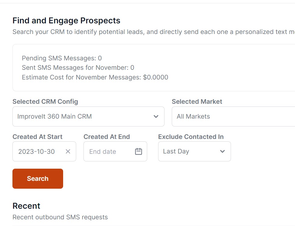Click the chevron in the ImproveIt 360 dropdown
This screenshot has height=226, width=295.
pos(156,116)
